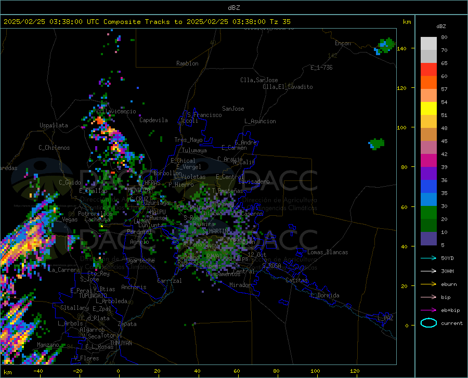This screenshot has width=468, height=378.
Task: Pick the bright yellow swatch in the dBZ scale
Action: coord(428,109)
